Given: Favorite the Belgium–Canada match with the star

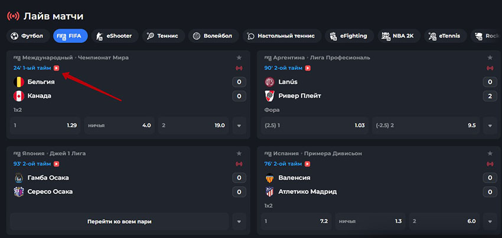Looking at the screenshot, I should pyautogui.click(x=239, y=58).
